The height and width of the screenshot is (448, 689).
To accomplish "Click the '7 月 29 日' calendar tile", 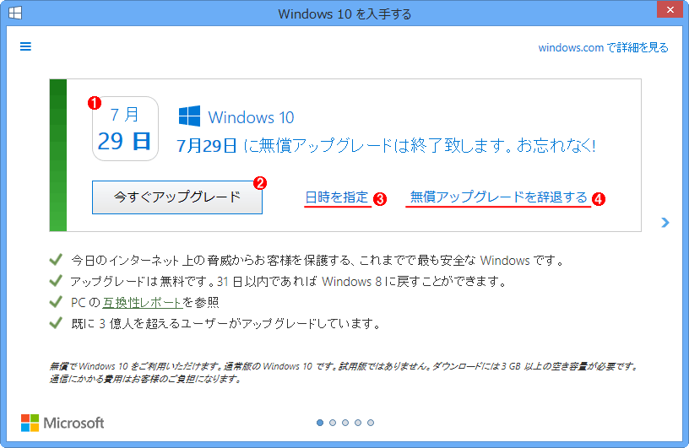I will click(125, 129).
